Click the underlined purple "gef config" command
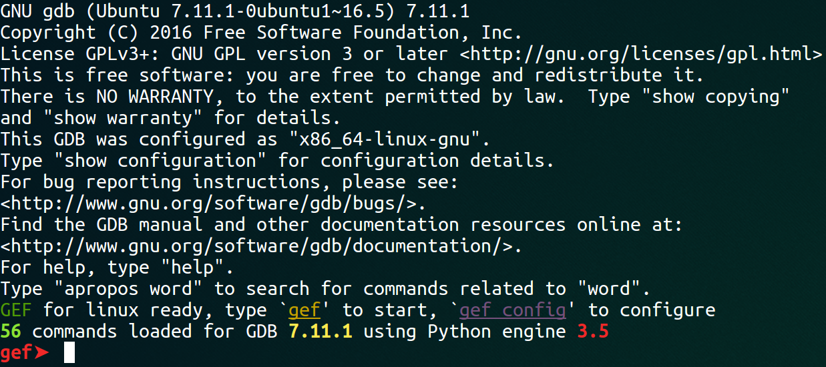 coord(513,310)
